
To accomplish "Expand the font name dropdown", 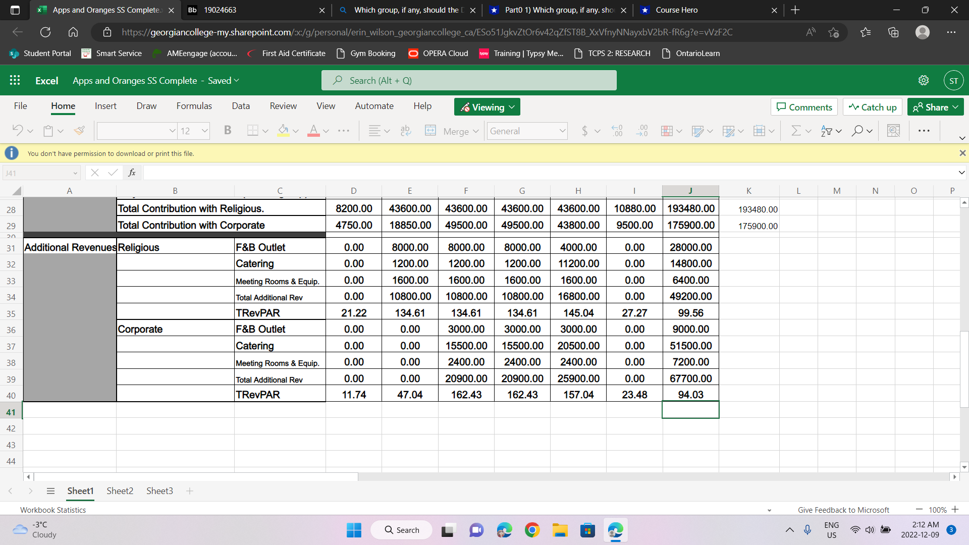I will coord(172,131).
